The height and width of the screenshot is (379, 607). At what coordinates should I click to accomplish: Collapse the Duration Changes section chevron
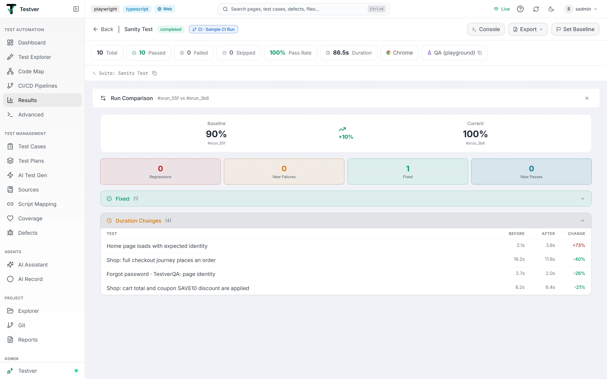point(583,221)
